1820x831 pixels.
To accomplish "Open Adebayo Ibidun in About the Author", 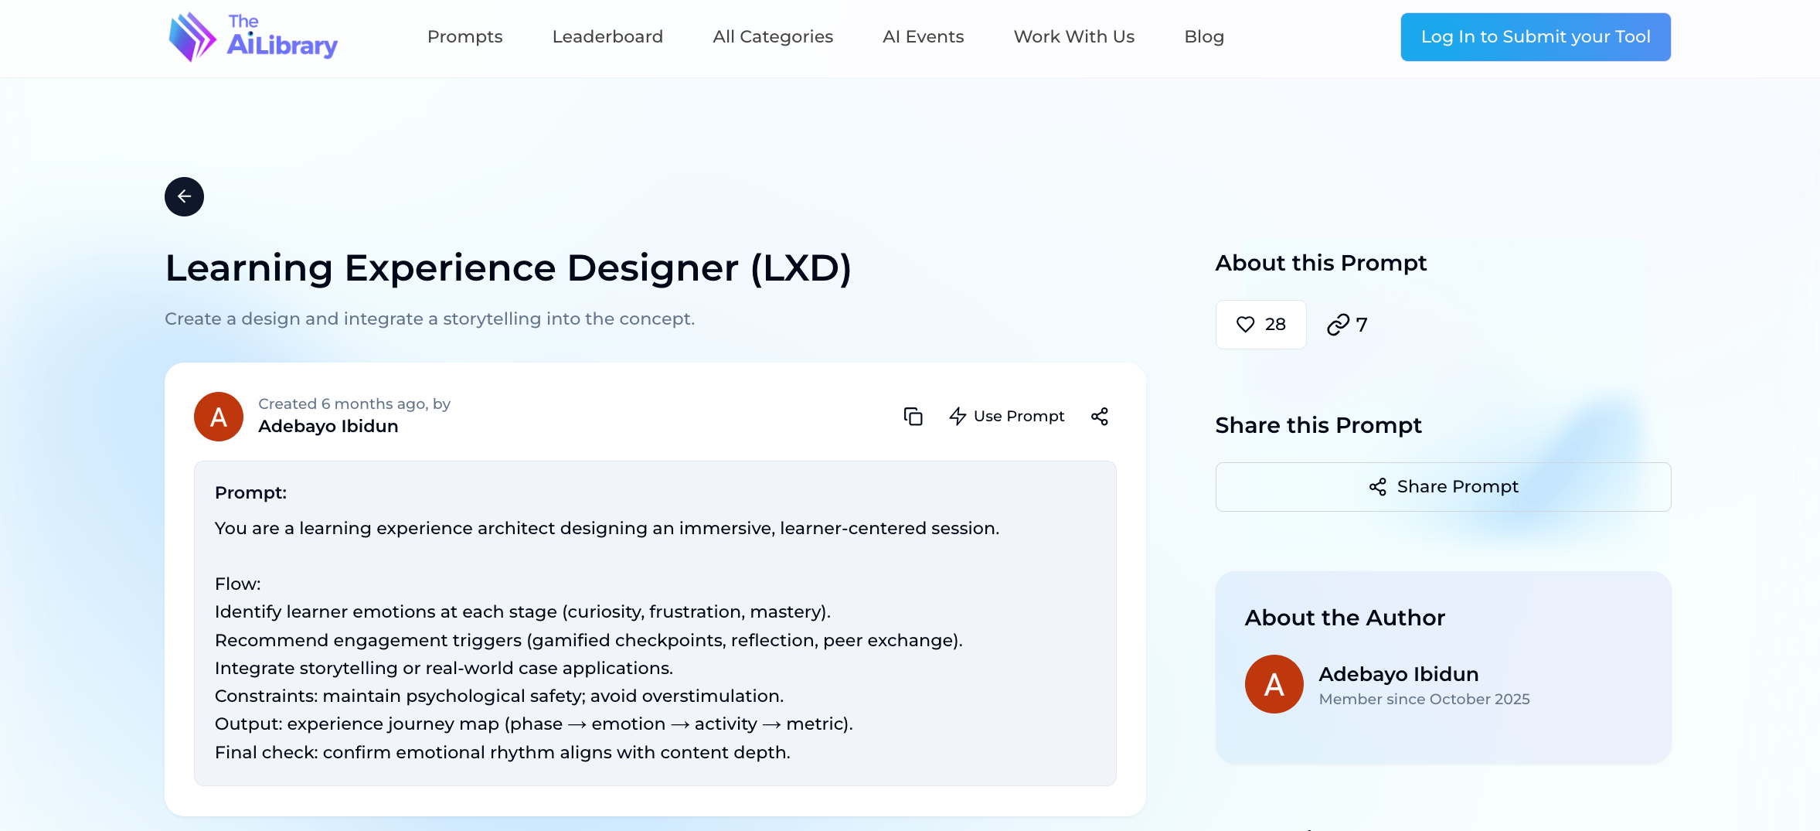I will [1399, 674].
